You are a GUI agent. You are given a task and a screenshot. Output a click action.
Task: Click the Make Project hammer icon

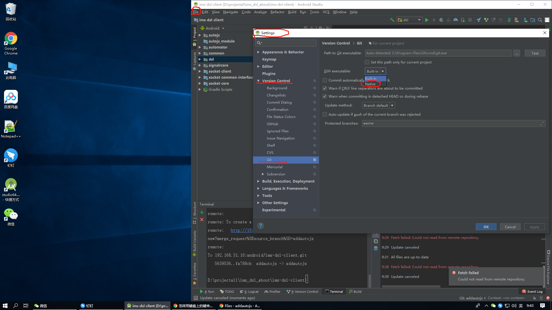click(x=392, y=20)
